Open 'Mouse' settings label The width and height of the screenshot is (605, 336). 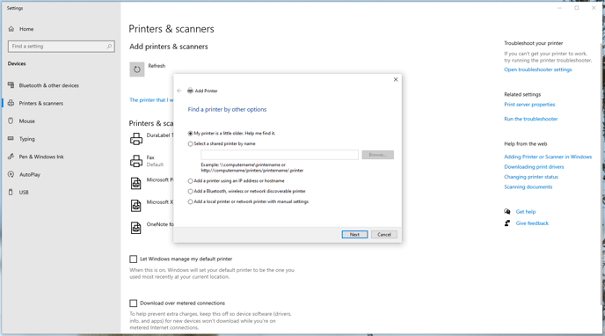pos(27,121)
